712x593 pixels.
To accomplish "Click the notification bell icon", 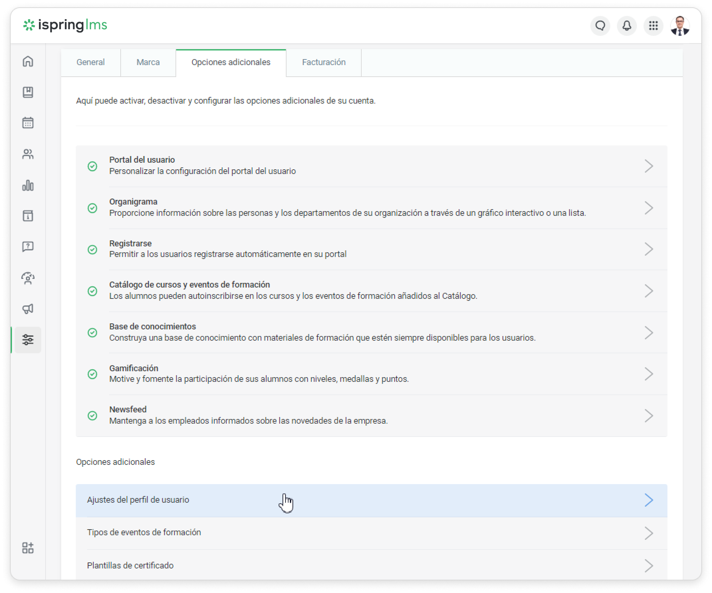I will tap(627, 26).
